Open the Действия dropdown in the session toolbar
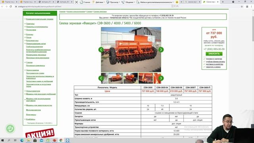This screenshot has height=143, width=254. [x=98, y=2]
